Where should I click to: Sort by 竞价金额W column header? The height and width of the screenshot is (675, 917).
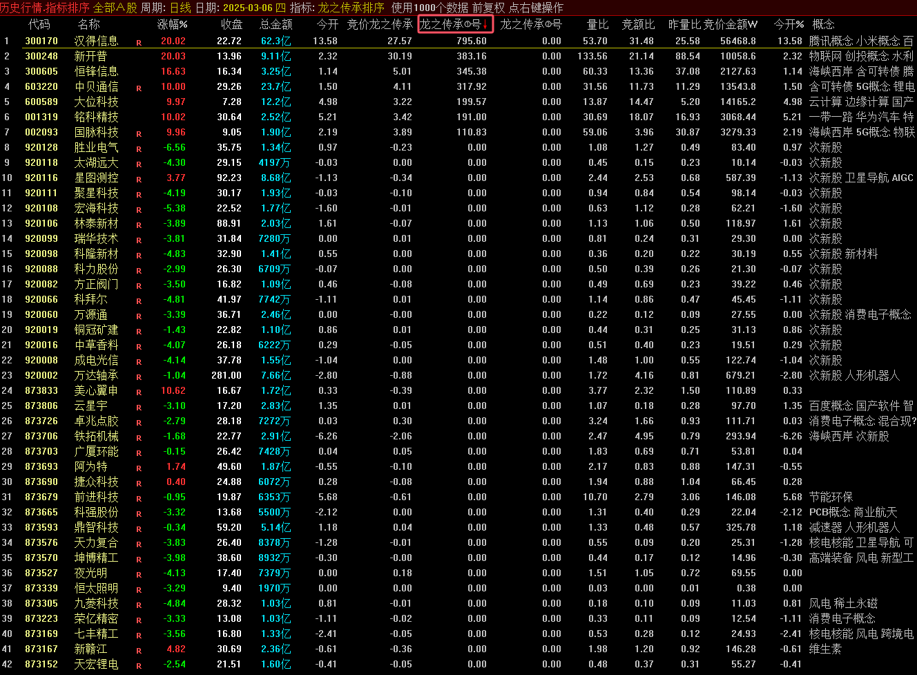731,24
